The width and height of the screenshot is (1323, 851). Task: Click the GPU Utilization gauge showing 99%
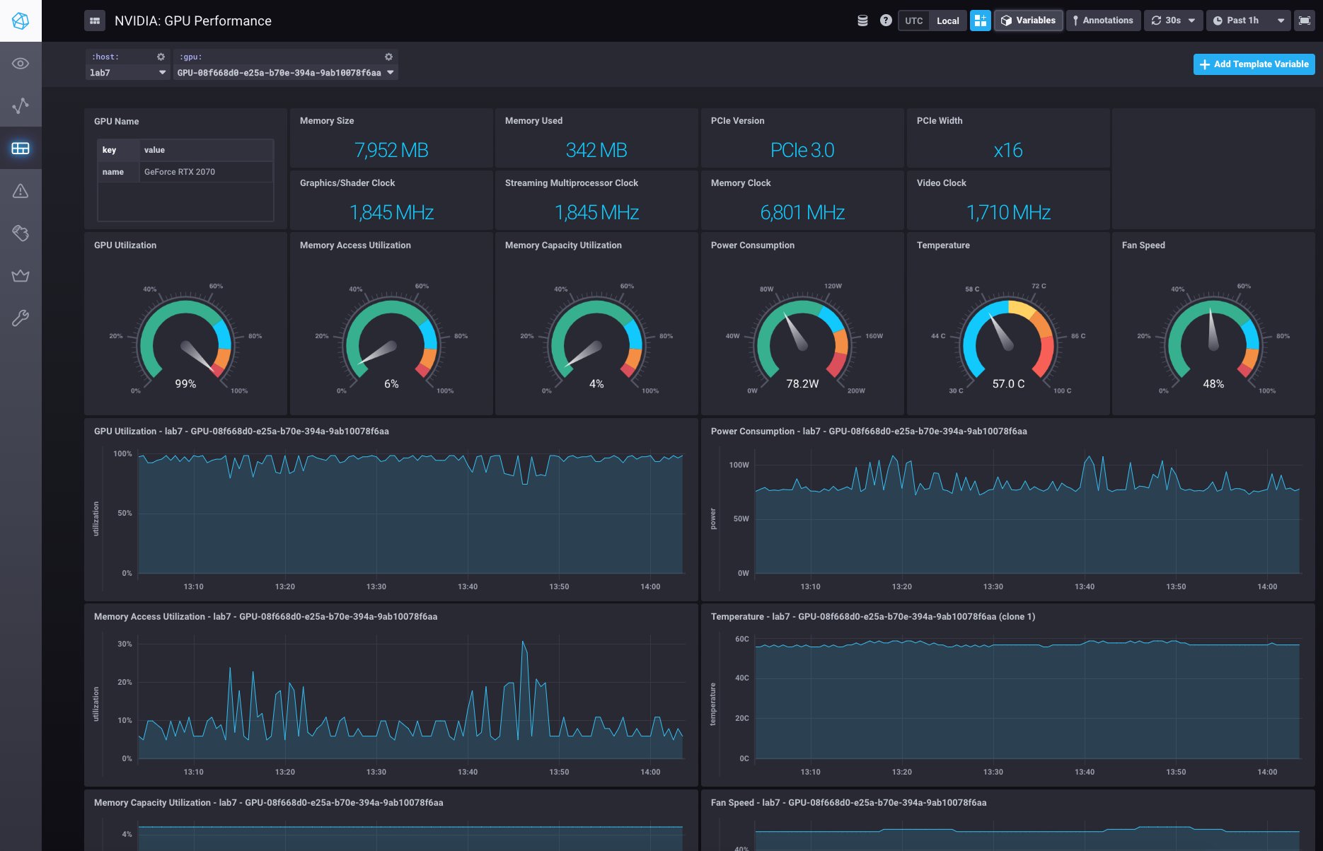click(x=185, y=340)
